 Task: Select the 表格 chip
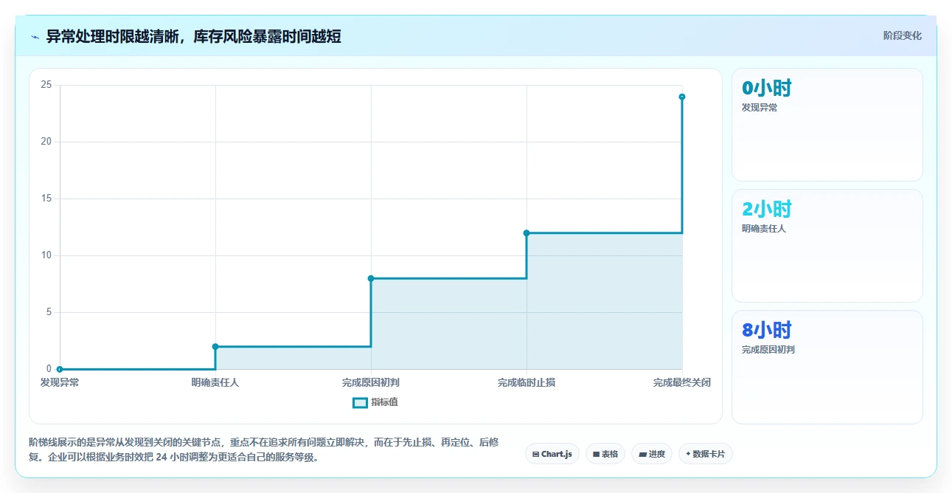click(x=605, y=454)
